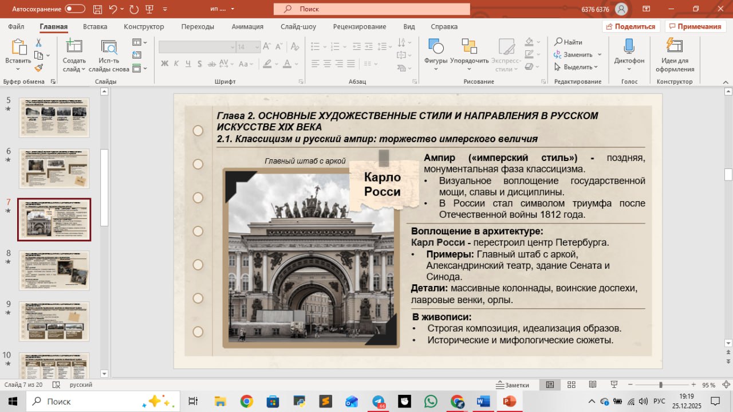This screenshot has width=733, height=412.
Task: Switch to the Слайд-шоу tab
Action: (x=298, y=26)
